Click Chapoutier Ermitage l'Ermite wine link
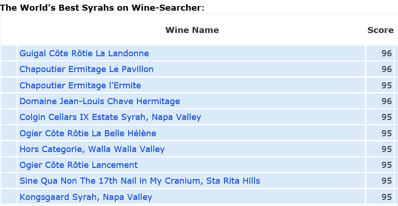 point(80,86)
